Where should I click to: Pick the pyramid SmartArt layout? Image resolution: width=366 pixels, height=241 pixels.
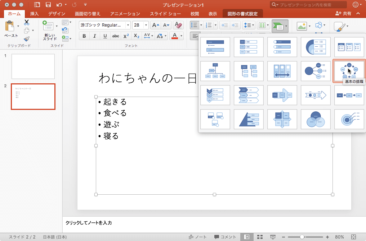[x=249, y=119]
